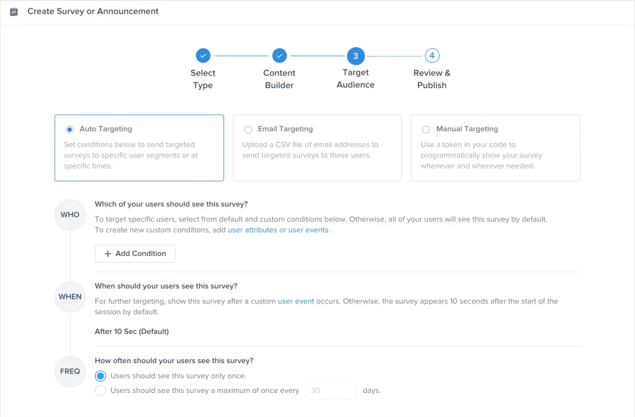635x417 pixels.
Task: Go to completed Content Builder step checkmark
Action: coord(280,56)
